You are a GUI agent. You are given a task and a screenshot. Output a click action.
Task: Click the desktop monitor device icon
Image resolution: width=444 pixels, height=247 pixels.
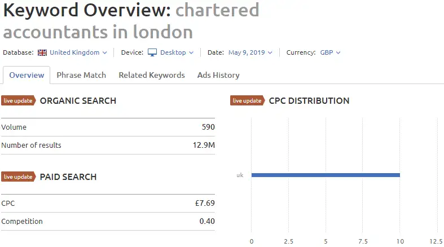152,52
